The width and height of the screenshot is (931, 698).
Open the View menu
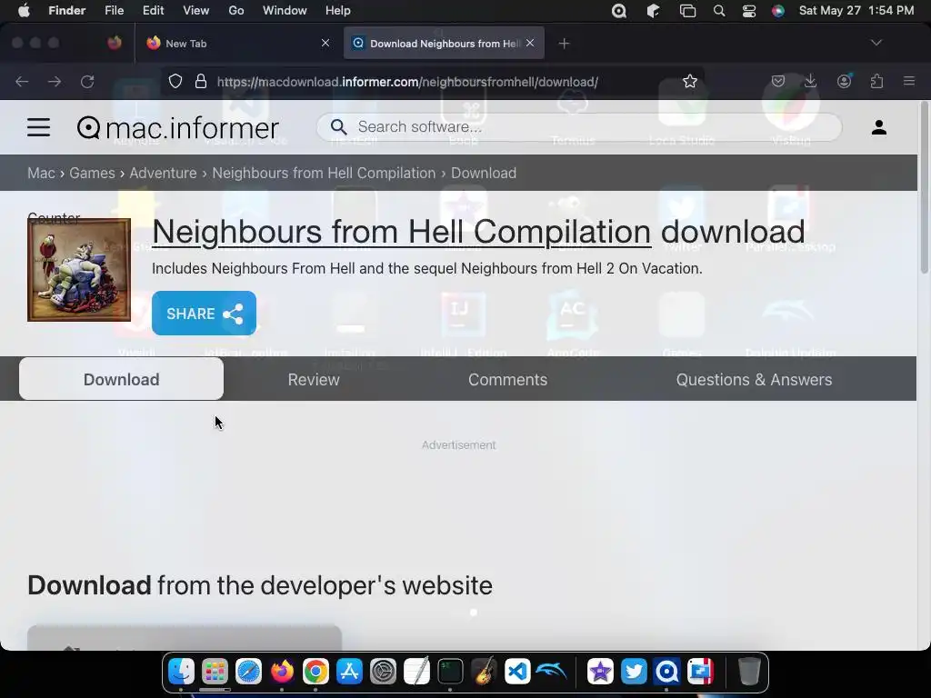click(196, 11)
